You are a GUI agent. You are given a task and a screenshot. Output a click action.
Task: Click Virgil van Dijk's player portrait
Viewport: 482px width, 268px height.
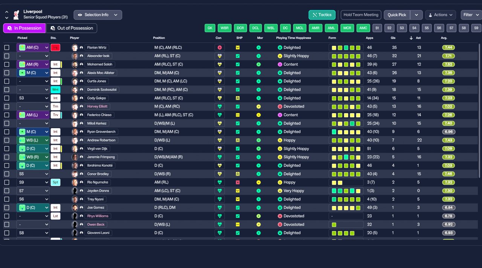click(75, 148)
